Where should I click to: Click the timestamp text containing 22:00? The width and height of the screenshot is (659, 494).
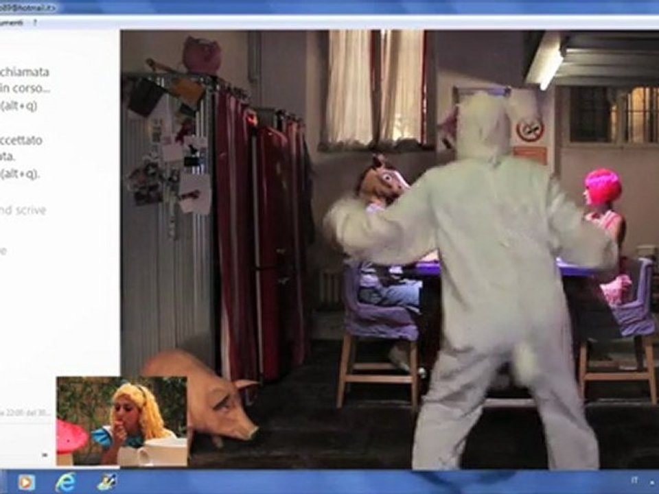coord(25,413)
